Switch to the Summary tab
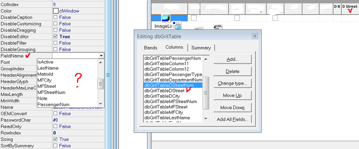 201,48
